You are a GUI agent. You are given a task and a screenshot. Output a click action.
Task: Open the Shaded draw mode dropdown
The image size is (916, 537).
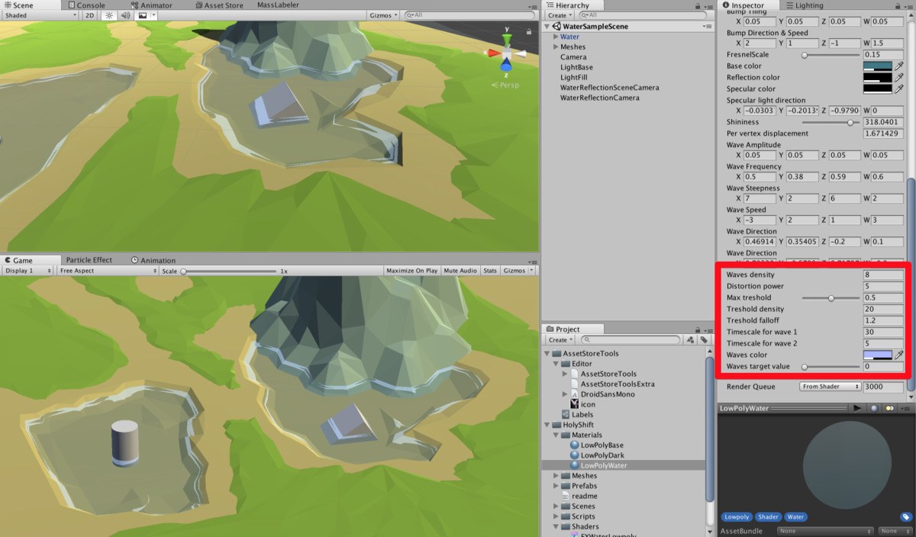click(x=40, y=15)
